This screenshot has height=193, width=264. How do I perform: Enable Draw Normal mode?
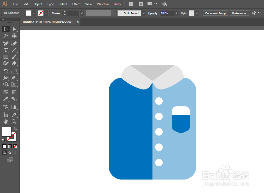pyautogui.click(x=4, y=153)
